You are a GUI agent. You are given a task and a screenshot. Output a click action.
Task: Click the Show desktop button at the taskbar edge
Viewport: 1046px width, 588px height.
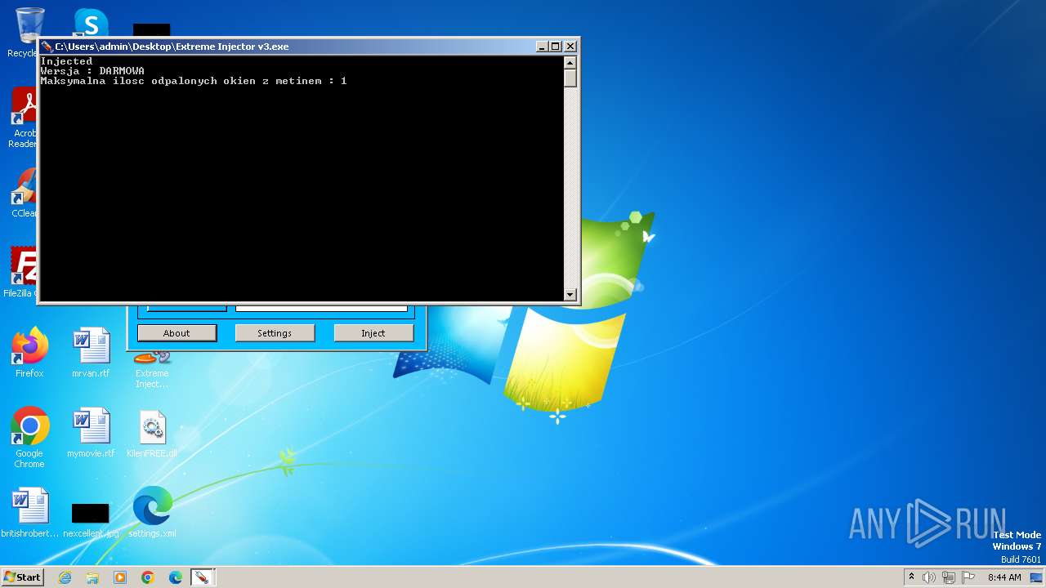click(x=1036, y=577)
